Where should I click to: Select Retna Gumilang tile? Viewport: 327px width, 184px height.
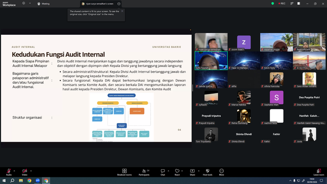click(244, 116)
